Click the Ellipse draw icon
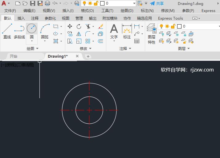Viewport: 220px width, 158px height. (56, 34)
